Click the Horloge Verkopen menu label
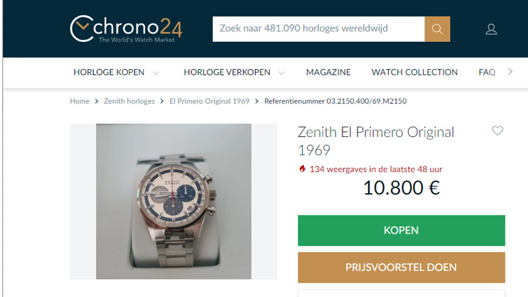Screen dimensions: 528x297 [227, 72]
